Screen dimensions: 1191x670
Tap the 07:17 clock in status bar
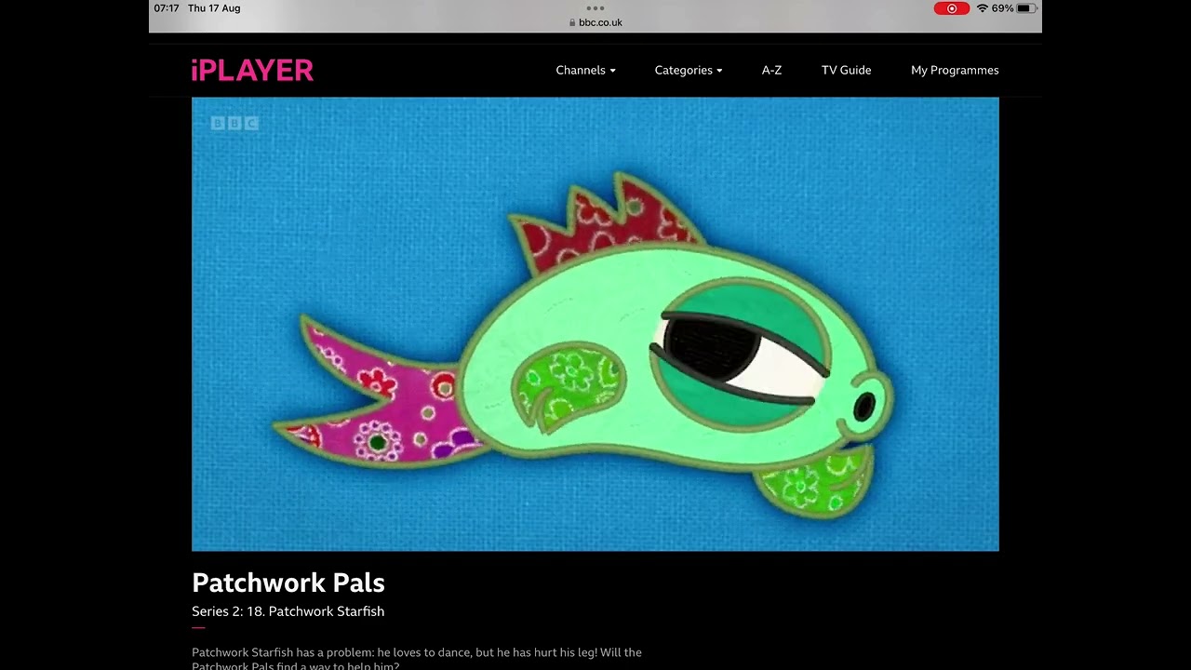(167, 8)
